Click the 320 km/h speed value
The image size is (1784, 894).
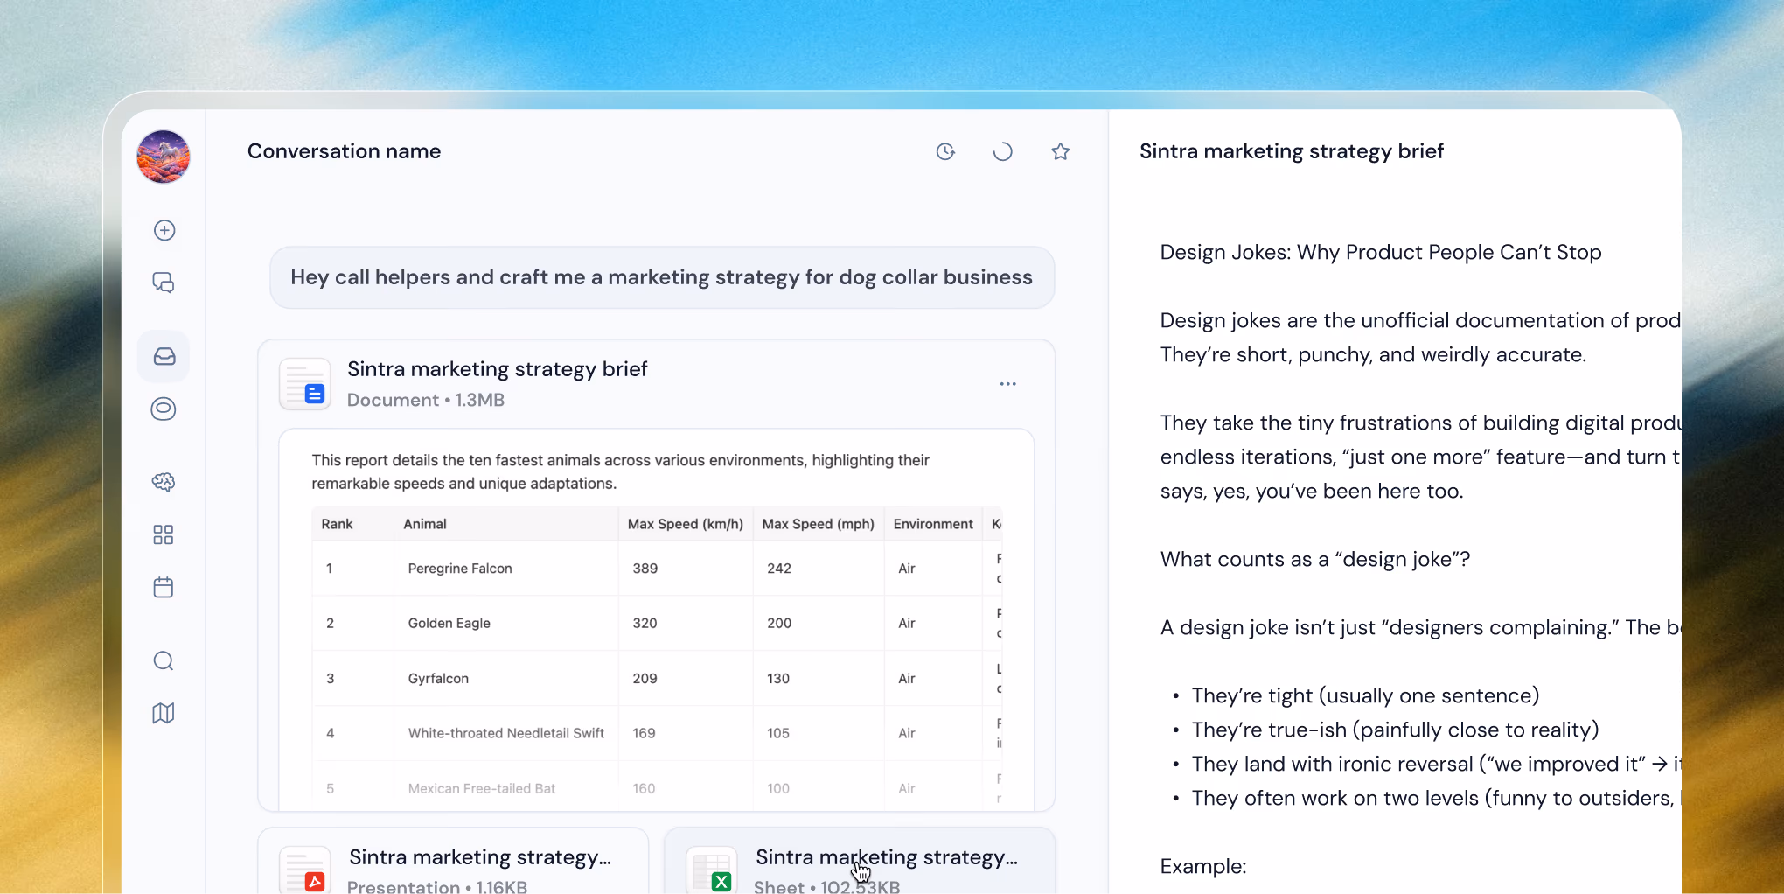click(x=645, y=623)
